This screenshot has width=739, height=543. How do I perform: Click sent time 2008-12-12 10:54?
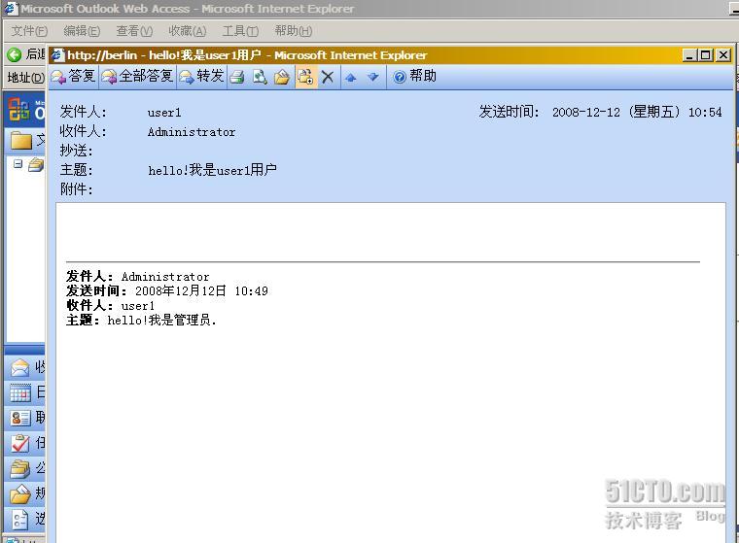point(637,112)
